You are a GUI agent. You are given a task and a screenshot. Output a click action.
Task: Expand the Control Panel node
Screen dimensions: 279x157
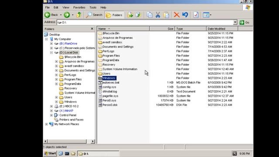pos(51,115)
